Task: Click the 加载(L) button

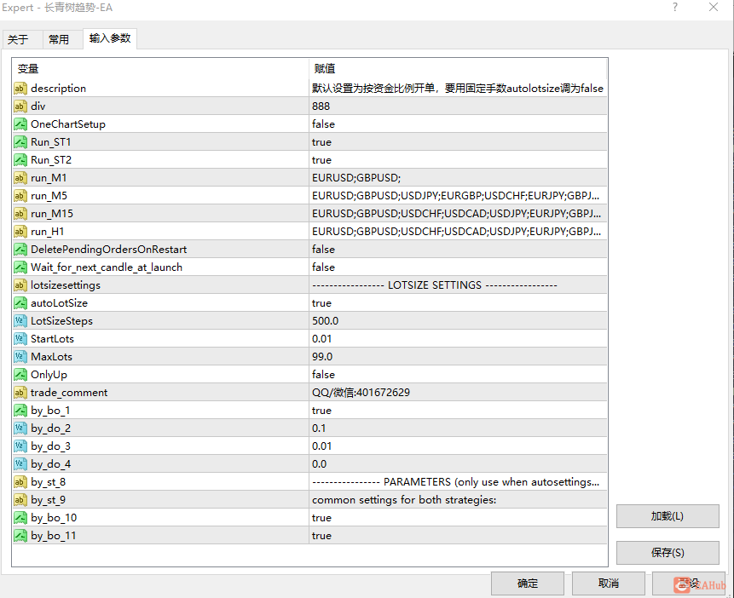Action: tap(668, 516)
